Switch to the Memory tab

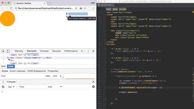tap(19, 51)
